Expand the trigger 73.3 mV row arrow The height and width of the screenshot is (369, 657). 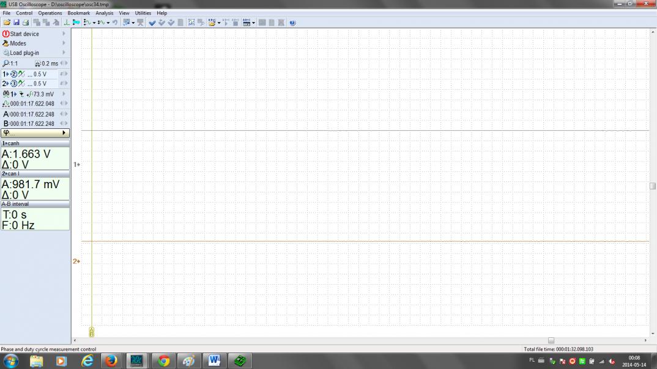click(64, 94)
